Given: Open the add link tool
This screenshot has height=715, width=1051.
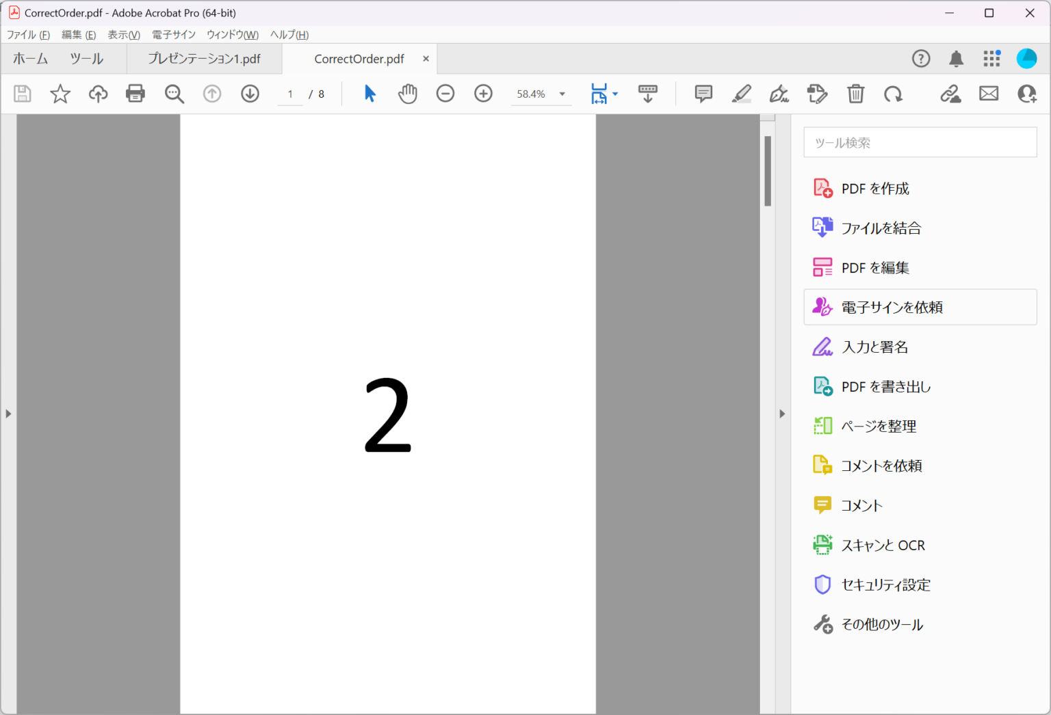Looking at the screenshot, I should (x=950, y=94).
